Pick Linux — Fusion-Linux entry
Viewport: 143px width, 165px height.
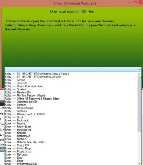71,127
